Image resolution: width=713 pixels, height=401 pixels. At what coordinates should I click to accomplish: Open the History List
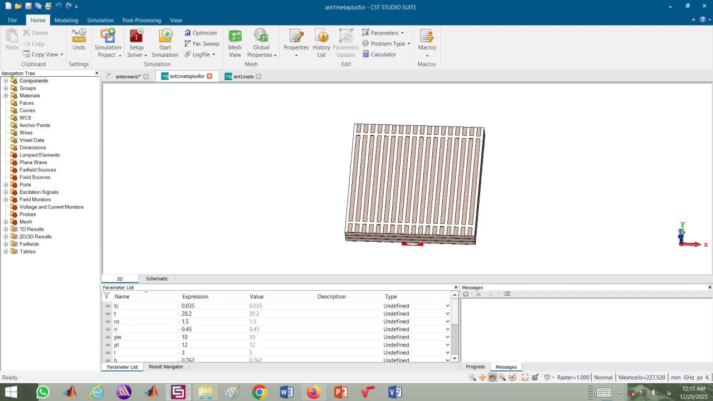point(321,36)
